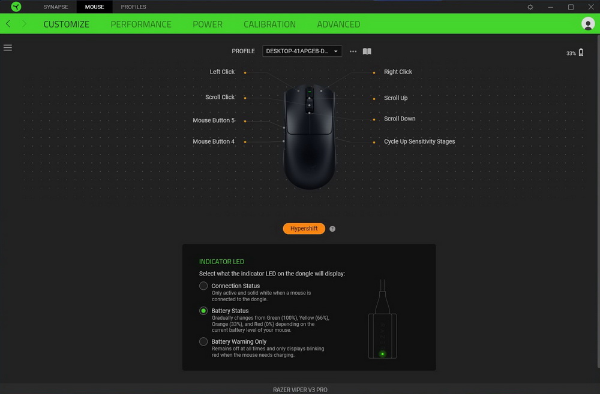
Task: Click the user account avatar icon
Action: (588, 24)
